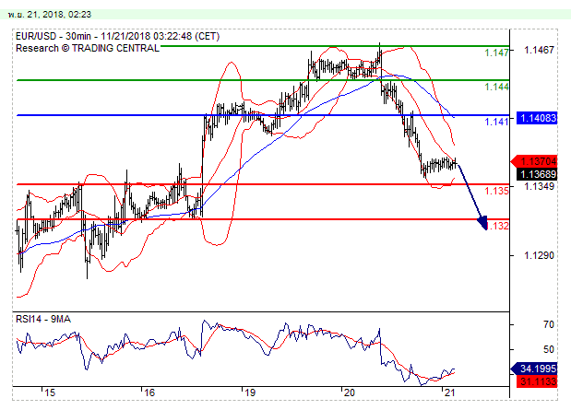Image resolution: width=571 pixels, height=410 pixels.
Task: Click the RSI 70 level label
Action: (x=548, y=324)
